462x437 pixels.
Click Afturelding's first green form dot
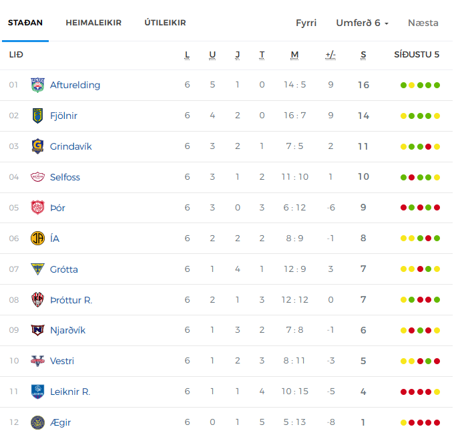[x=404, y=86]
